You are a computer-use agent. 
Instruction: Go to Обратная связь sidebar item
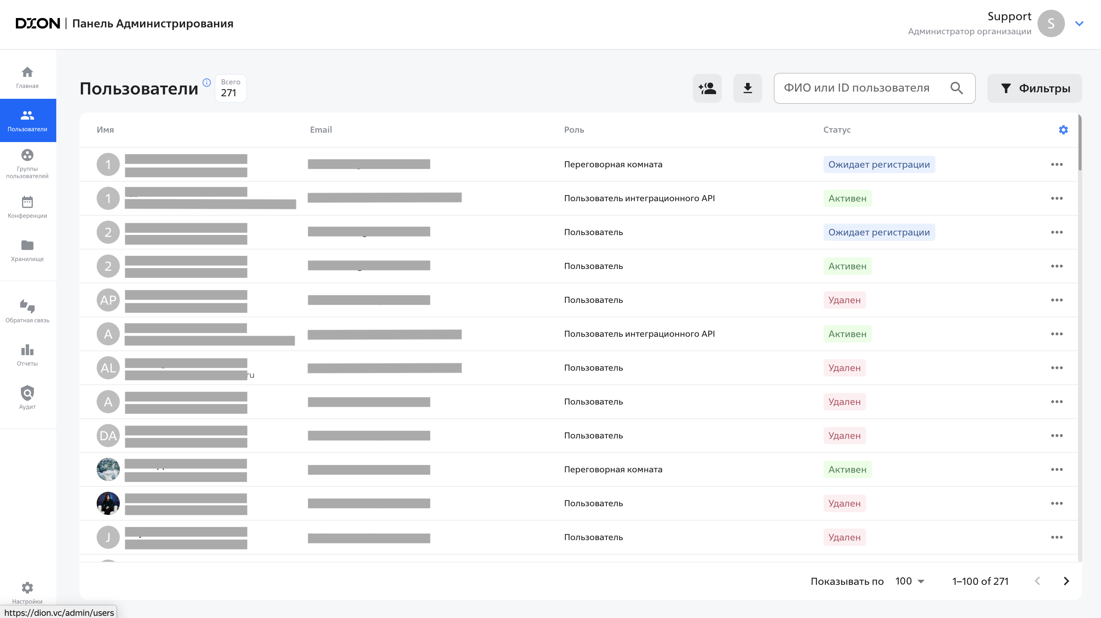pos(27,311)
